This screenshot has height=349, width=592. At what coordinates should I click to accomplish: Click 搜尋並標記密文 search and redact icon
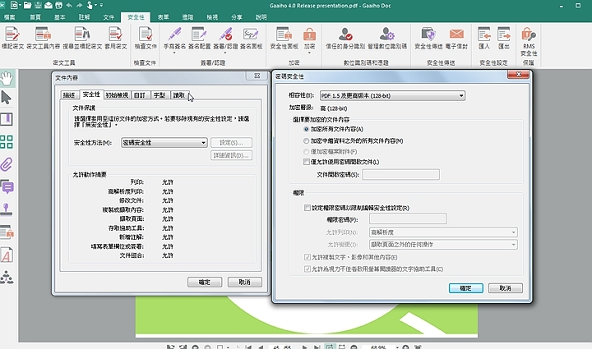click(x=82, y=34)
